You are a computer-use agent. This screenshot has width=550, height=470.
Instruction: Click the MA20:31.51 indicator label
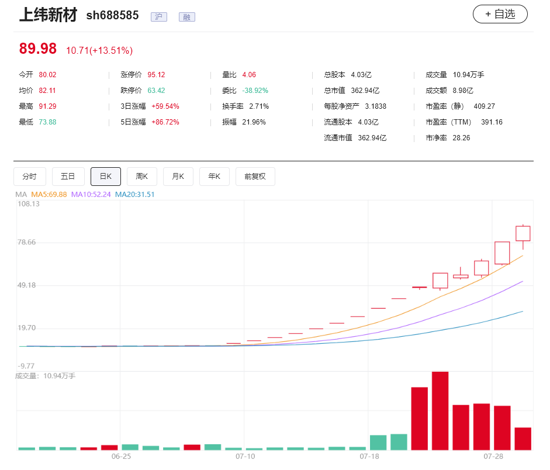point(134,195)
